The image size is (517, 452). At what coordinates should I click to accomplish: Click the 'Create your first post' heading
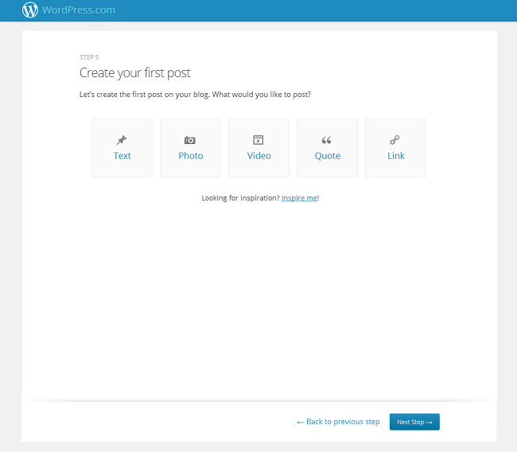coord(135,73)
